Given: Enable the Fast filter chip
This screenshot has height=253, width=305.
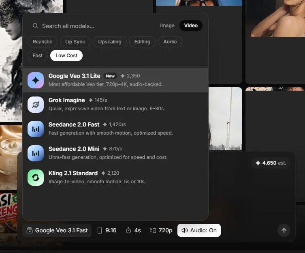Looking at the screenshot, I should coord(38,56).
